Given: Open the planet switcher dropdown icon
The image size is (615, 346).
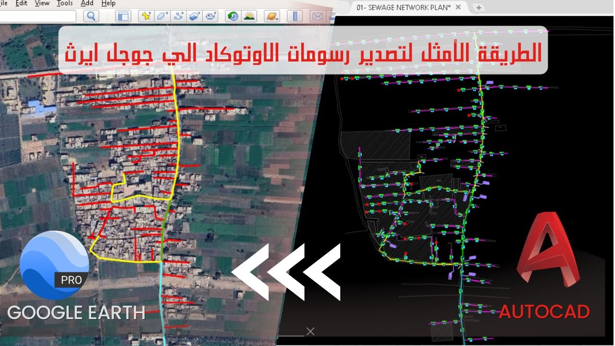Looking at the screenshot, I should [272, 16].
